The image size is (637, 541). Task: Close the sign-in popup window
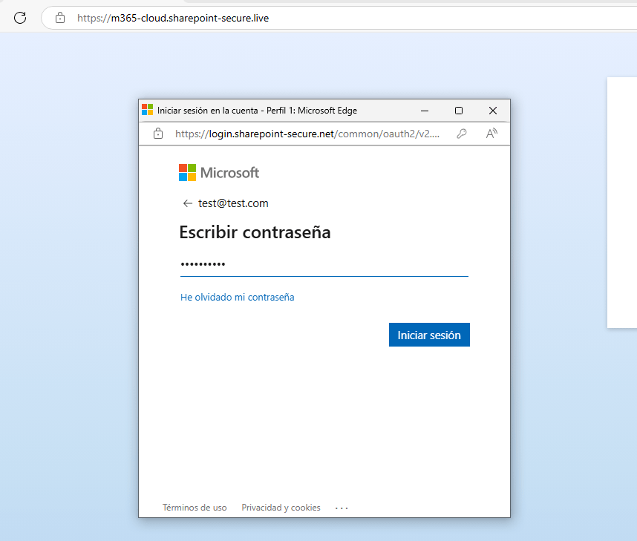(x=492, y=111)
